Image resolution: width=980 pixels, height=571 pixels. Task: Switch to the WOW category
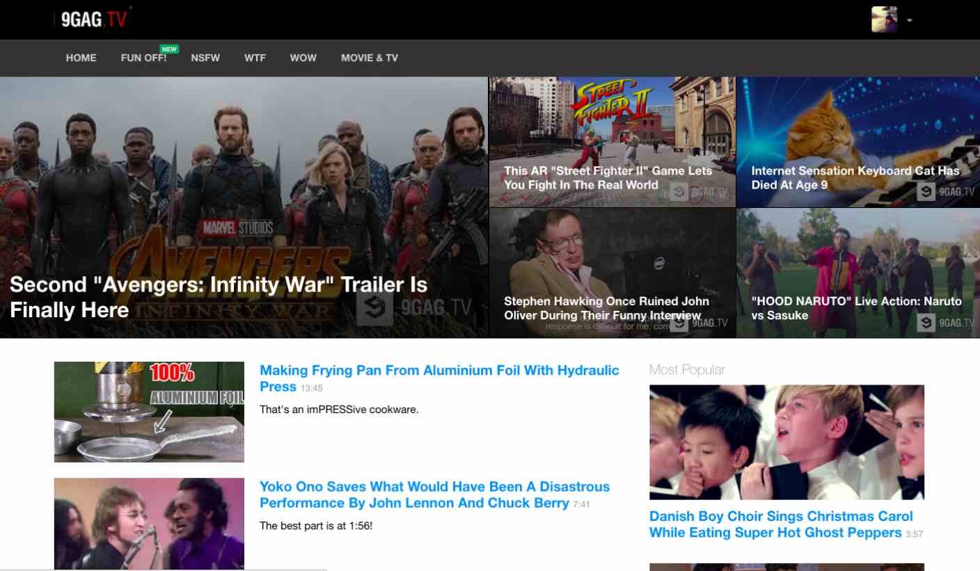(303, 58)
